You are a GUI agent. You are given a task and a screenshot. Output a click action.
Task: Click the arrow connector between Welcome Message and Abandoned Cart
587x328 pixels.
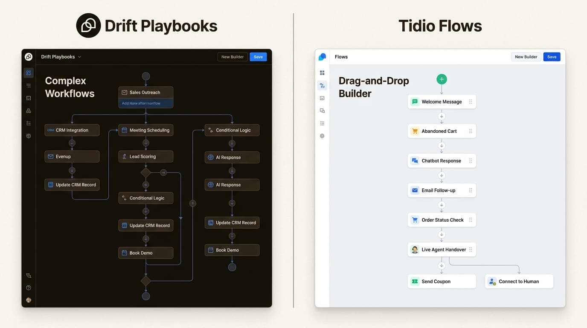coord(442,116)
